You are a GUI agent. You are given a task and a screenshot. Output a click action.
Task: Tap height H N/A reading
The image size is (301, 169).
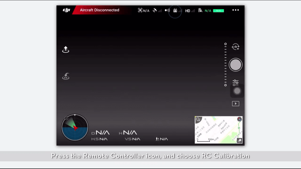pos(128,133)
